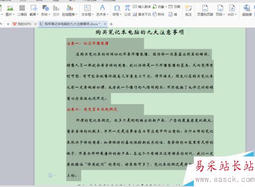Expand the 符号 dropdown arrow
Image resolution: width=255 pixels, height=187 pixels.
pyautogui.click(x=121, y=15)
